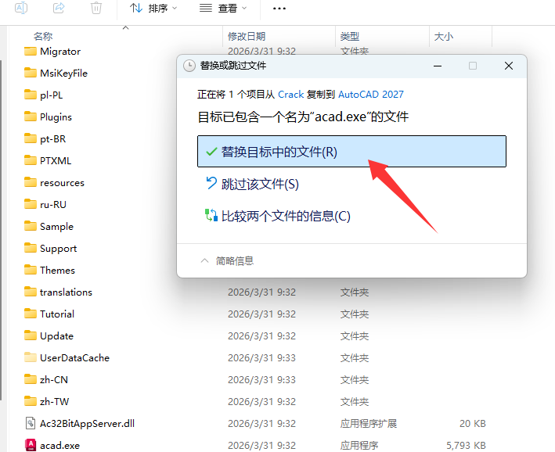Click the Themes folder name
This screenshot has width=555, height=452.
57,271
